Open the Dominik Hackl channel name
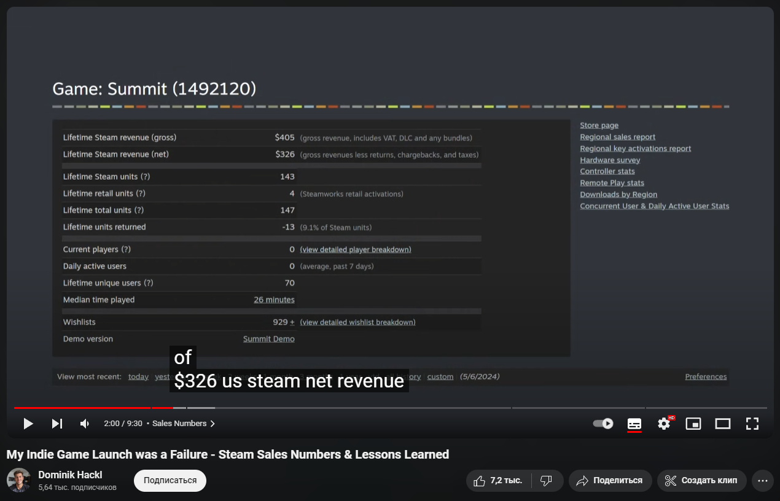780x501 pixels. click(x=70, y=475)
